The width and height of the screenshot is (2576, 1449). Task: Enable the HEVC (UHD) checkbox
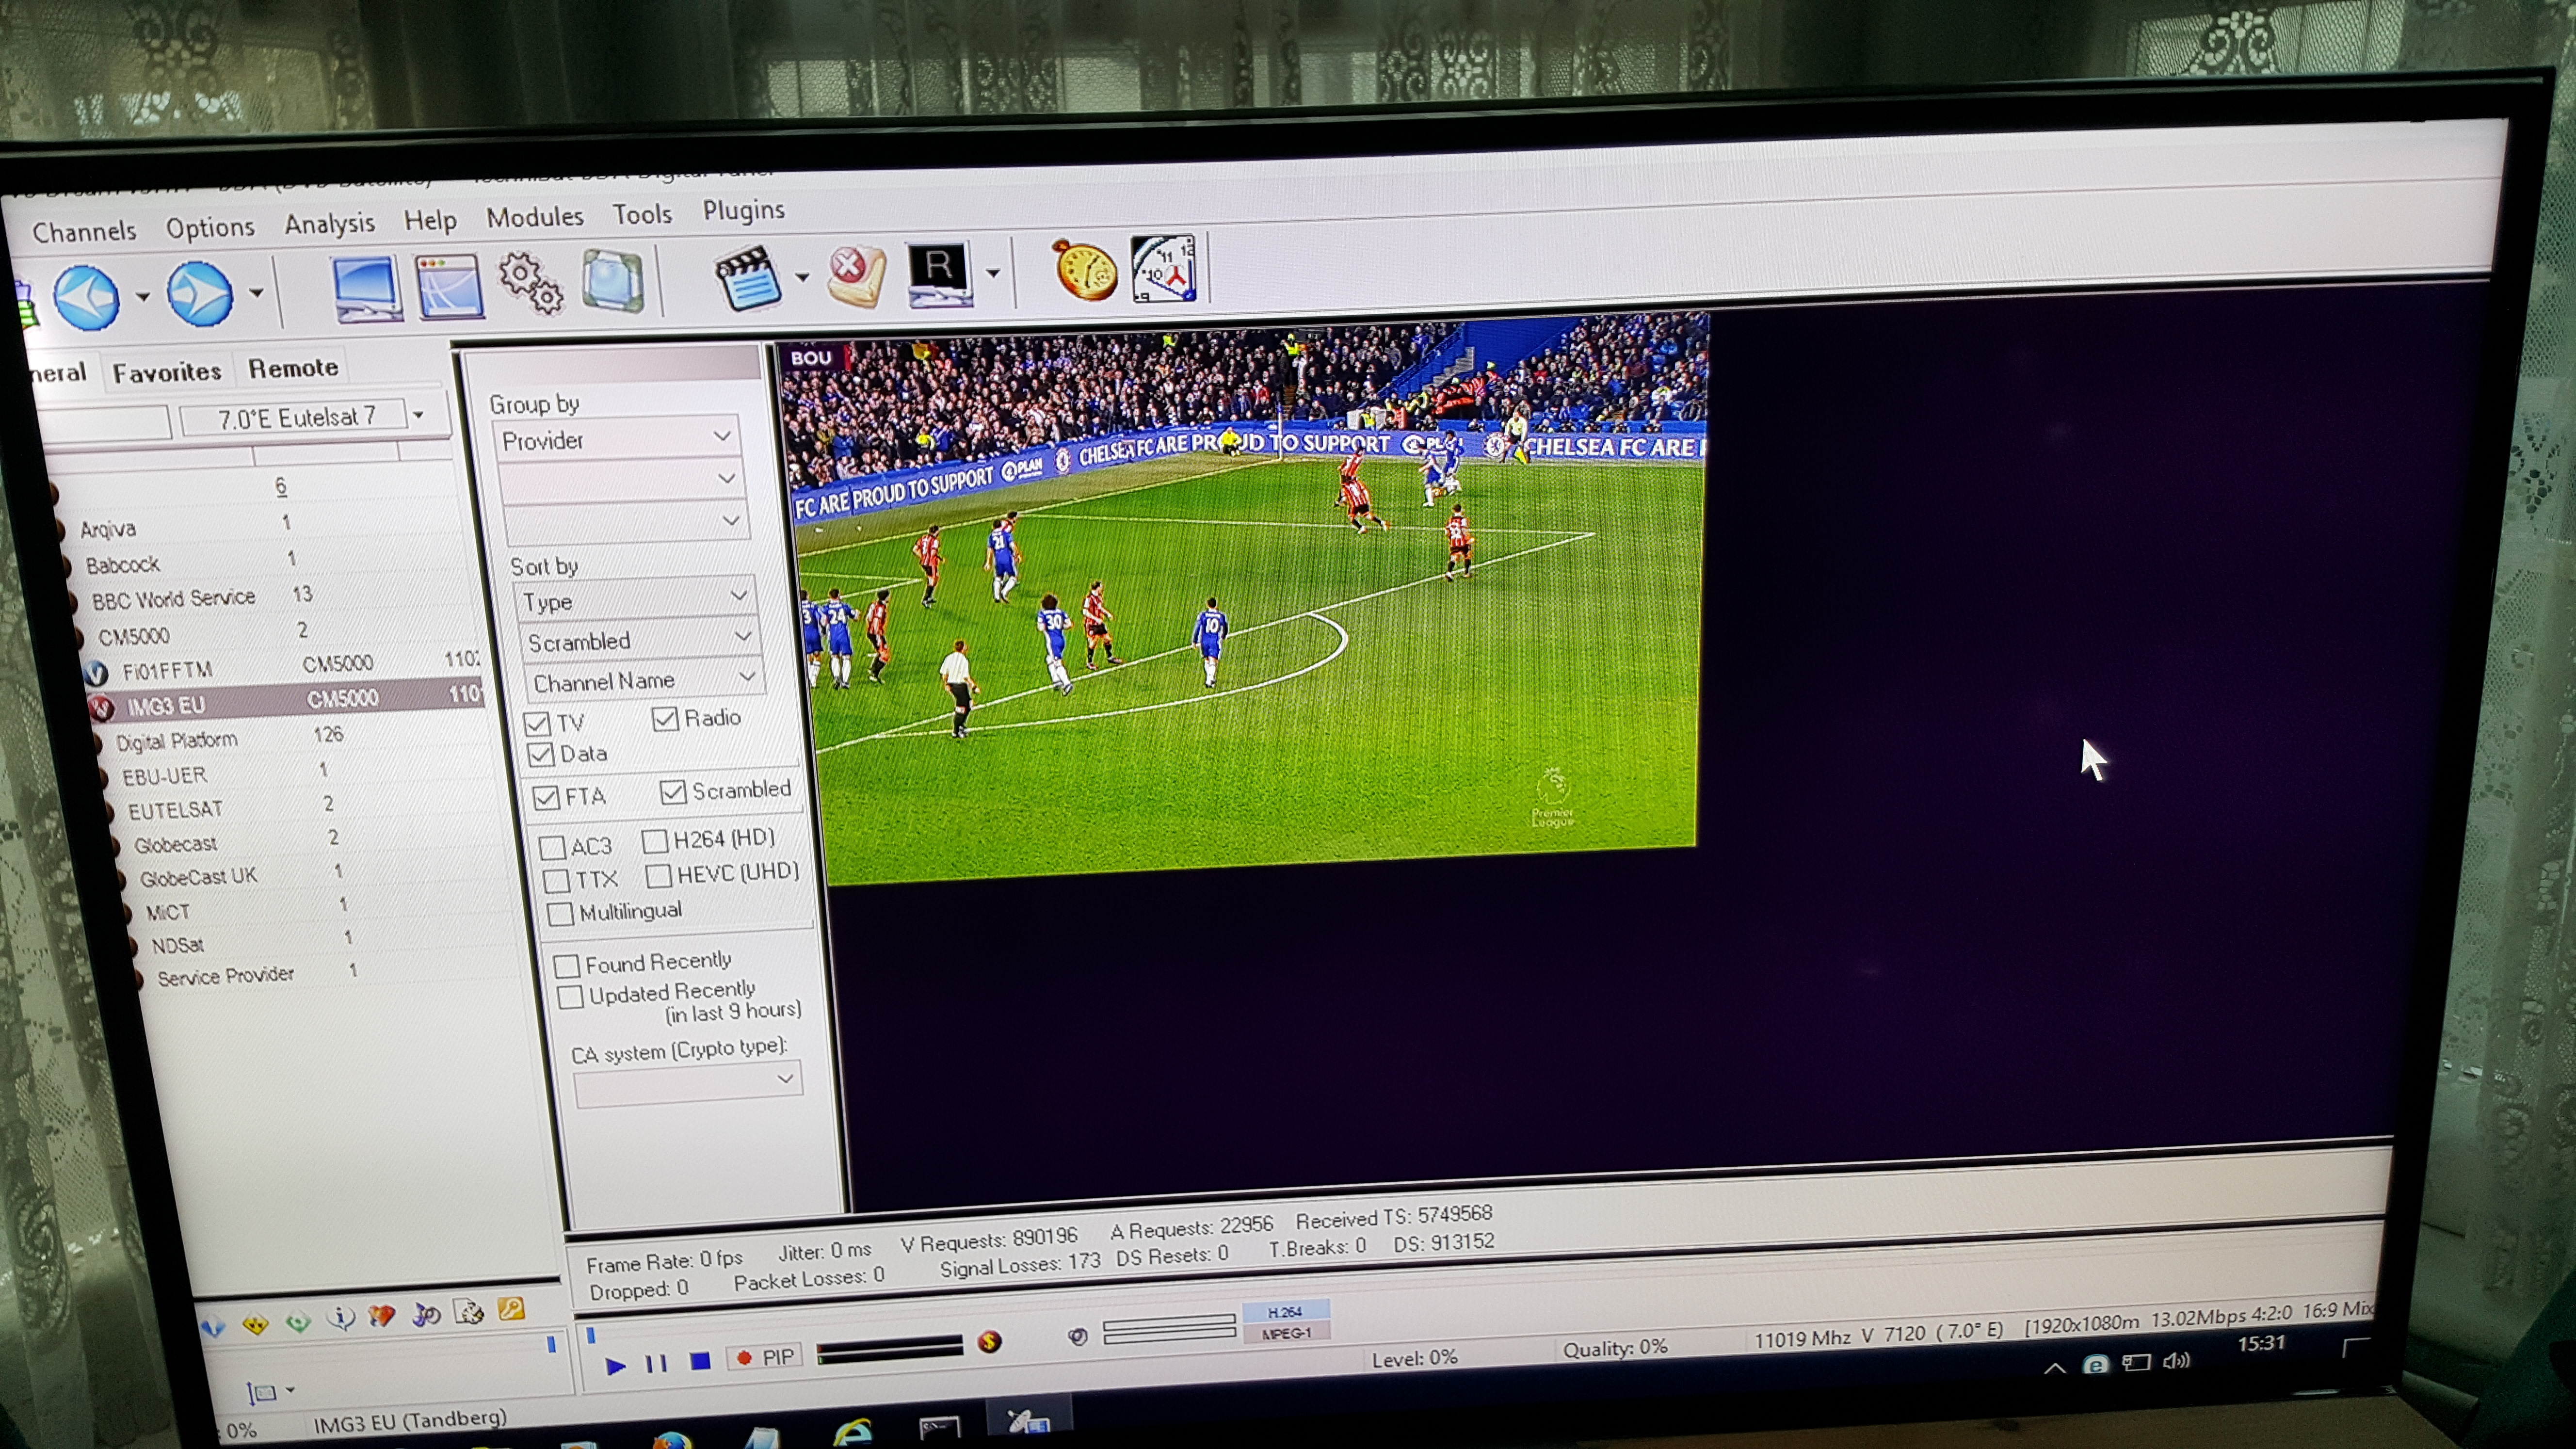point(658,875)
